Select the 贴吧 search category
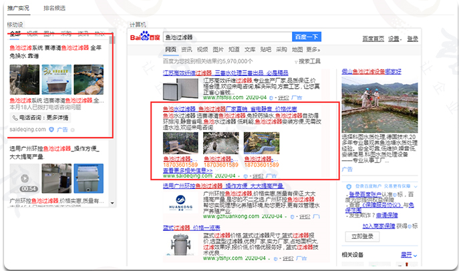This screenshot has width=459, height=271. coord(265,49)
